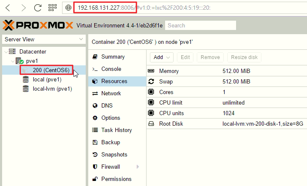Screen dimensions: 307x186
Task: Focus the Proxmox Search field
Action: [x=201, y=25]
